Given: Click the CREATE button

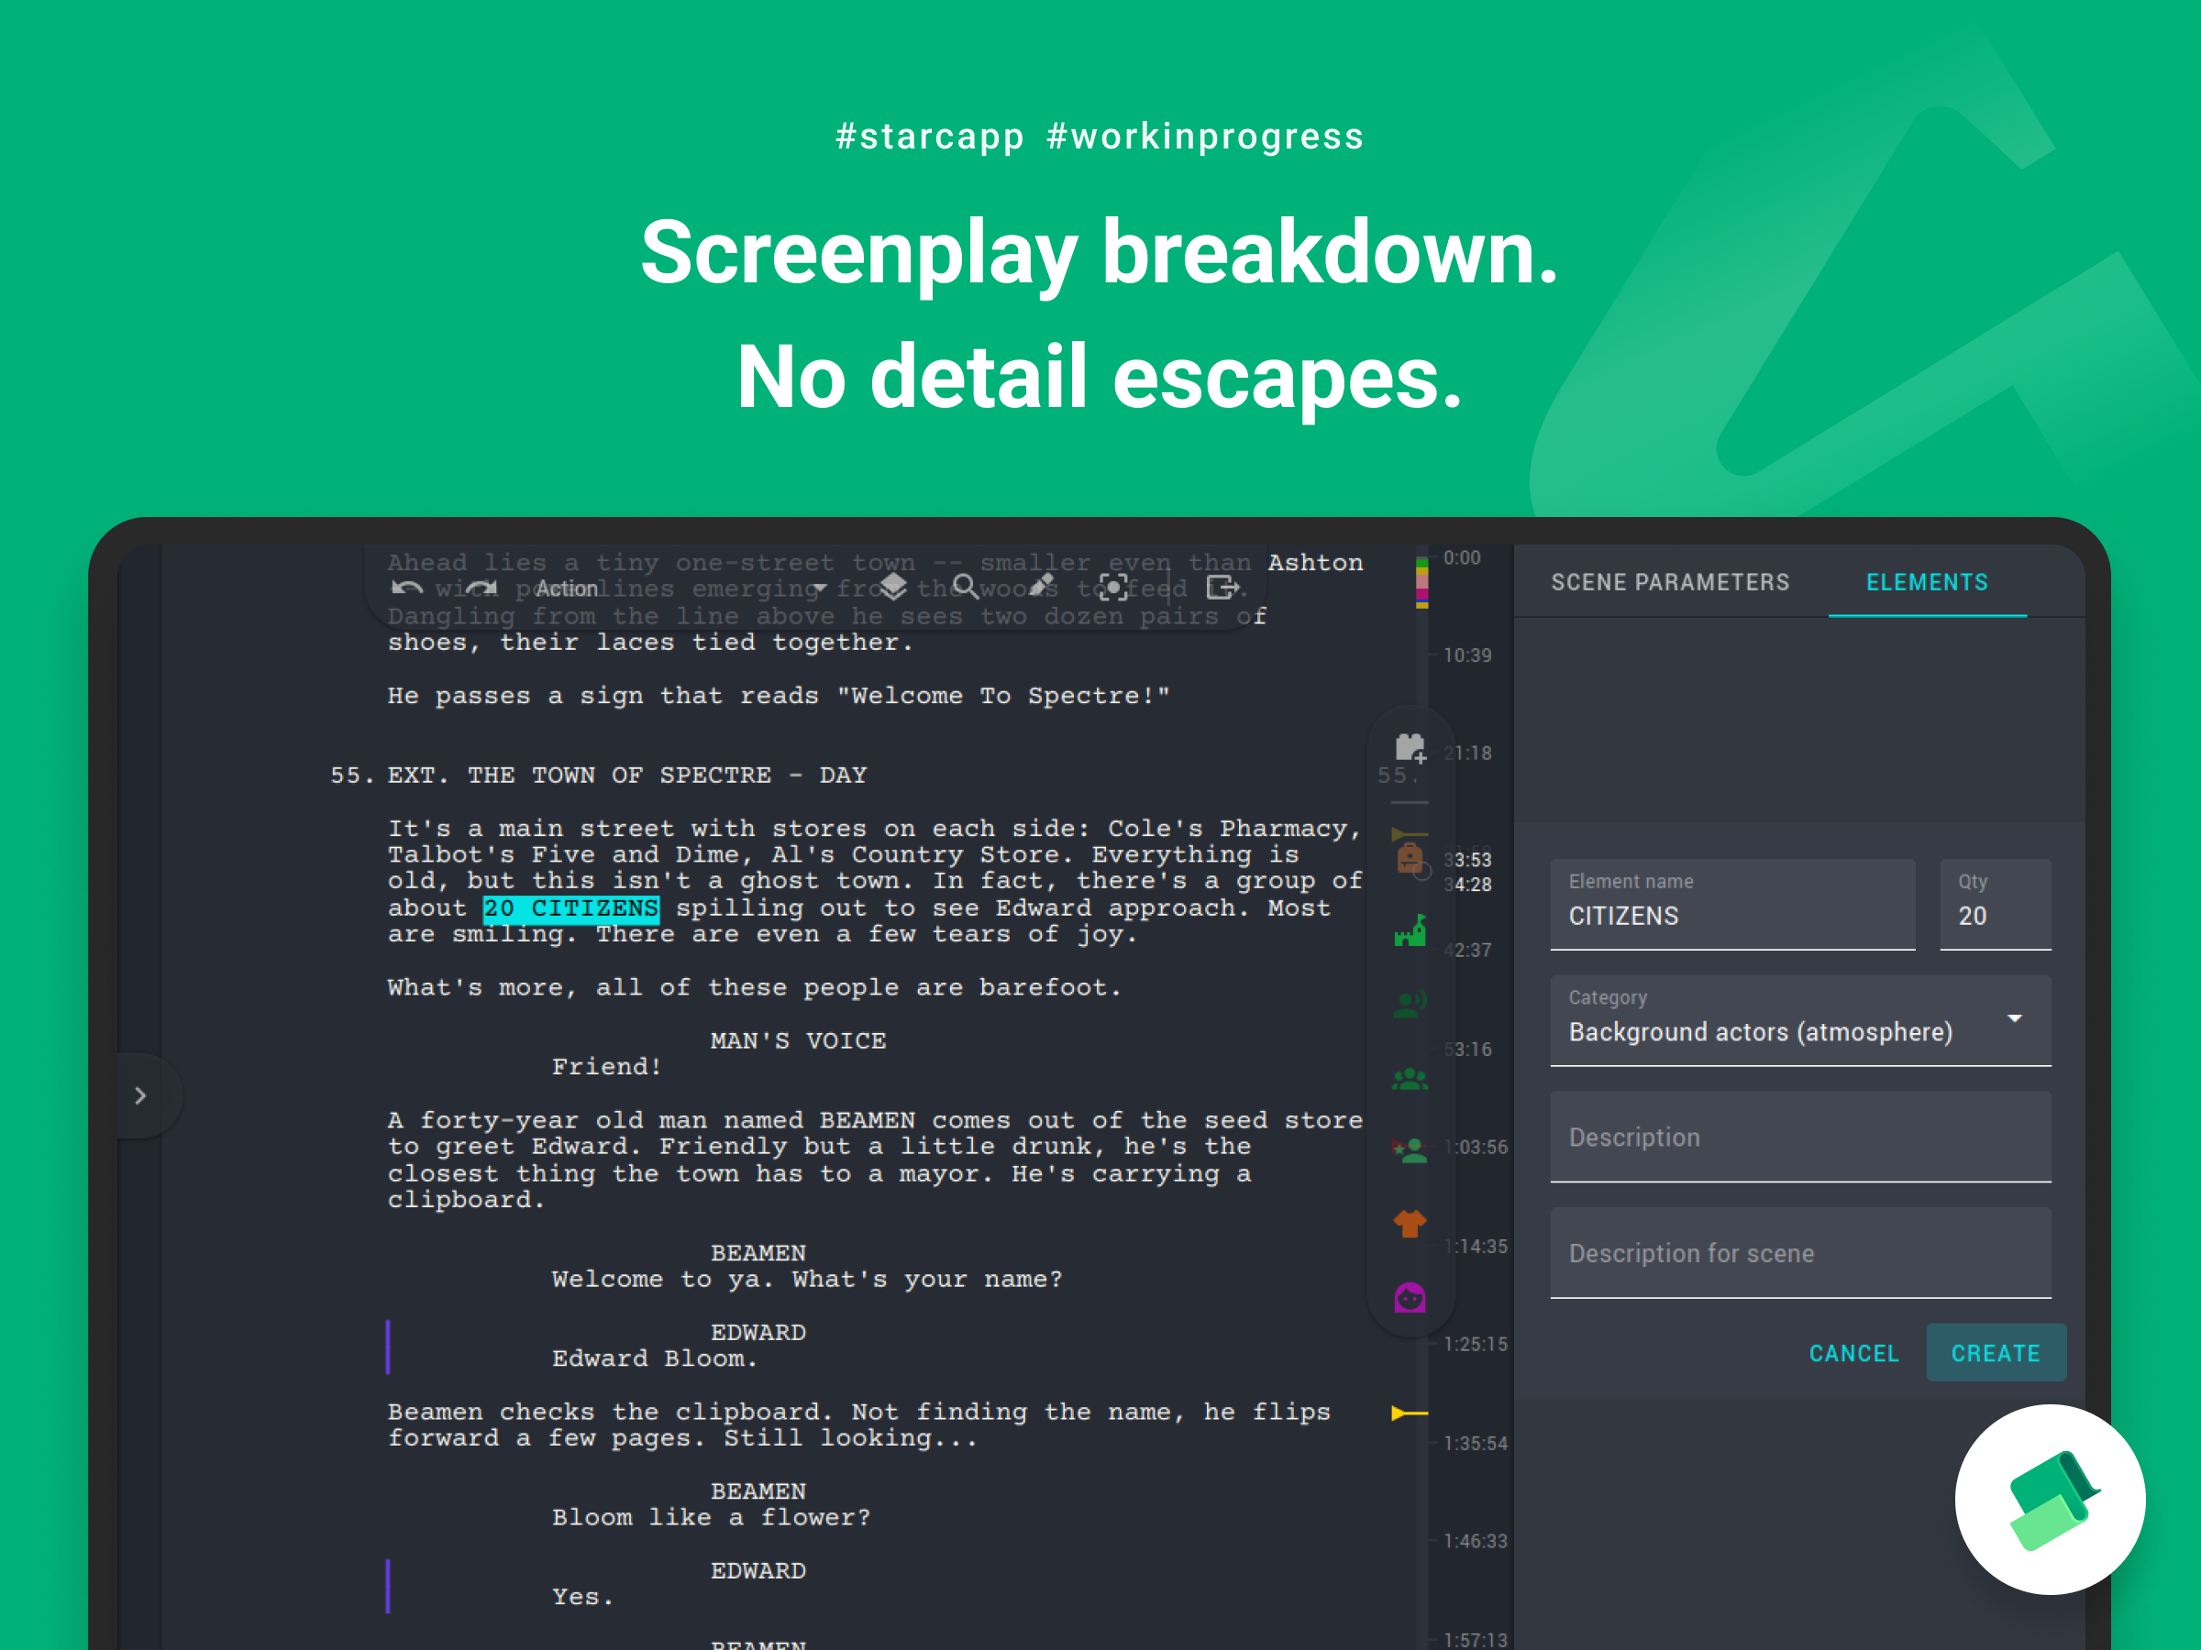Looking at the screenshot, I should [x=1996, y=1353].
